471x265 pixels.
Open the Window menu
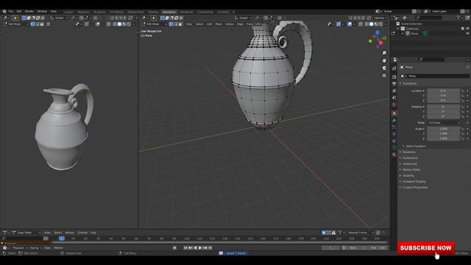click(42, 12)
